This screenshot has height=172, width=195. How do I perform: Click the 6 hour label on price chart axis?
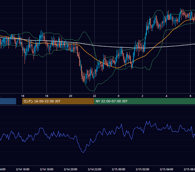190,96
